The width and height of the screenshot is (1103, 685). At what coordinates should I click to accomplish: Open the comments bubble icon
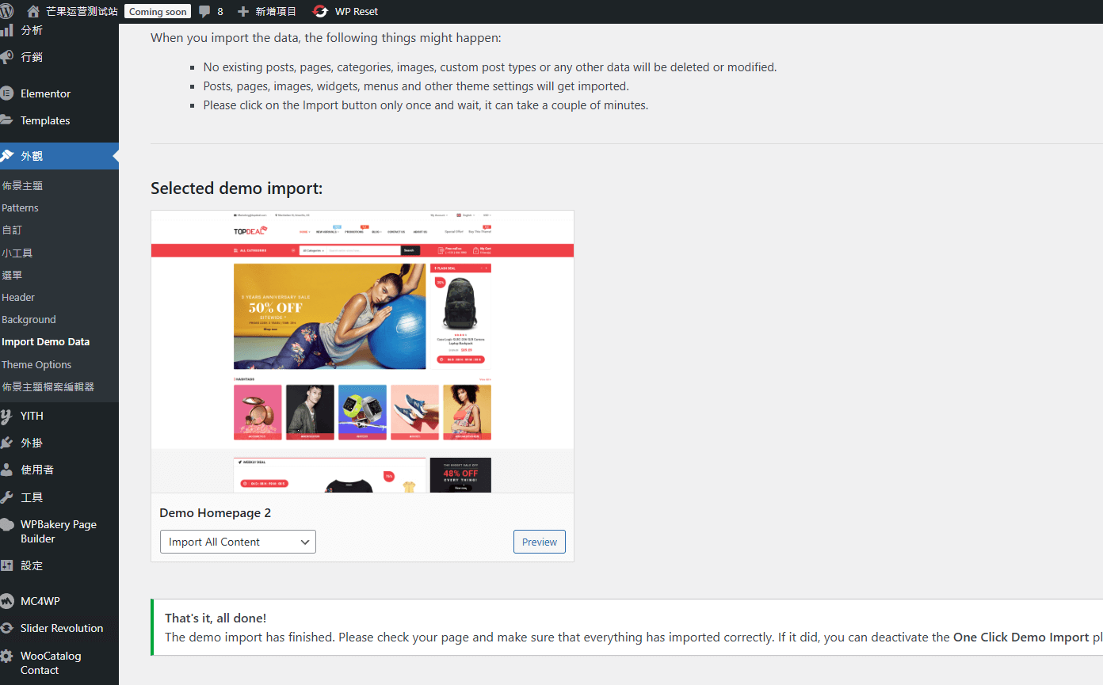[204, 11]
